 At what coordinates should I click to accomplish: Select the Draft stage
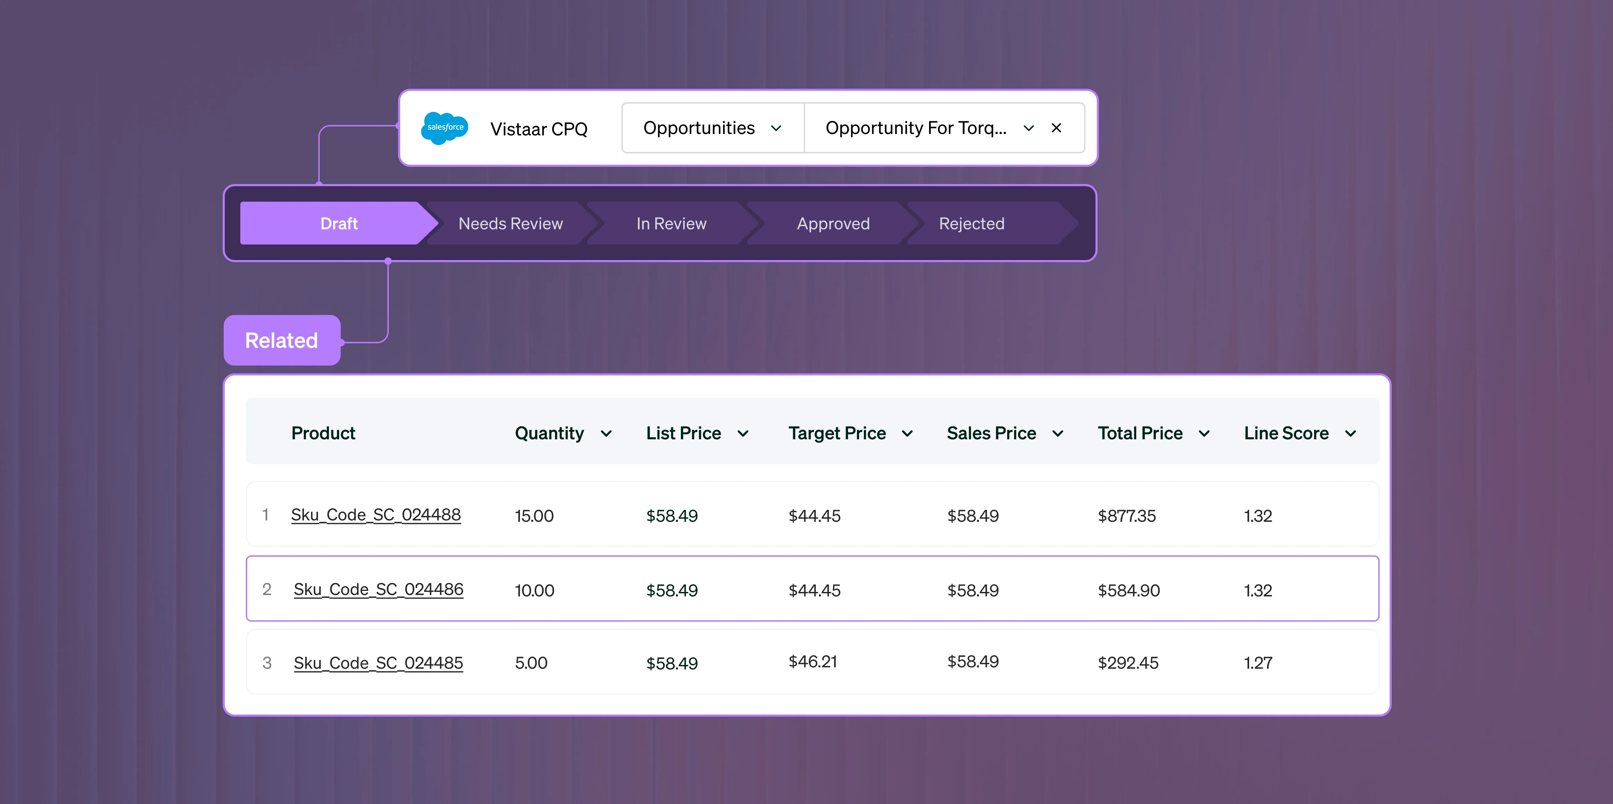point(339,223)
